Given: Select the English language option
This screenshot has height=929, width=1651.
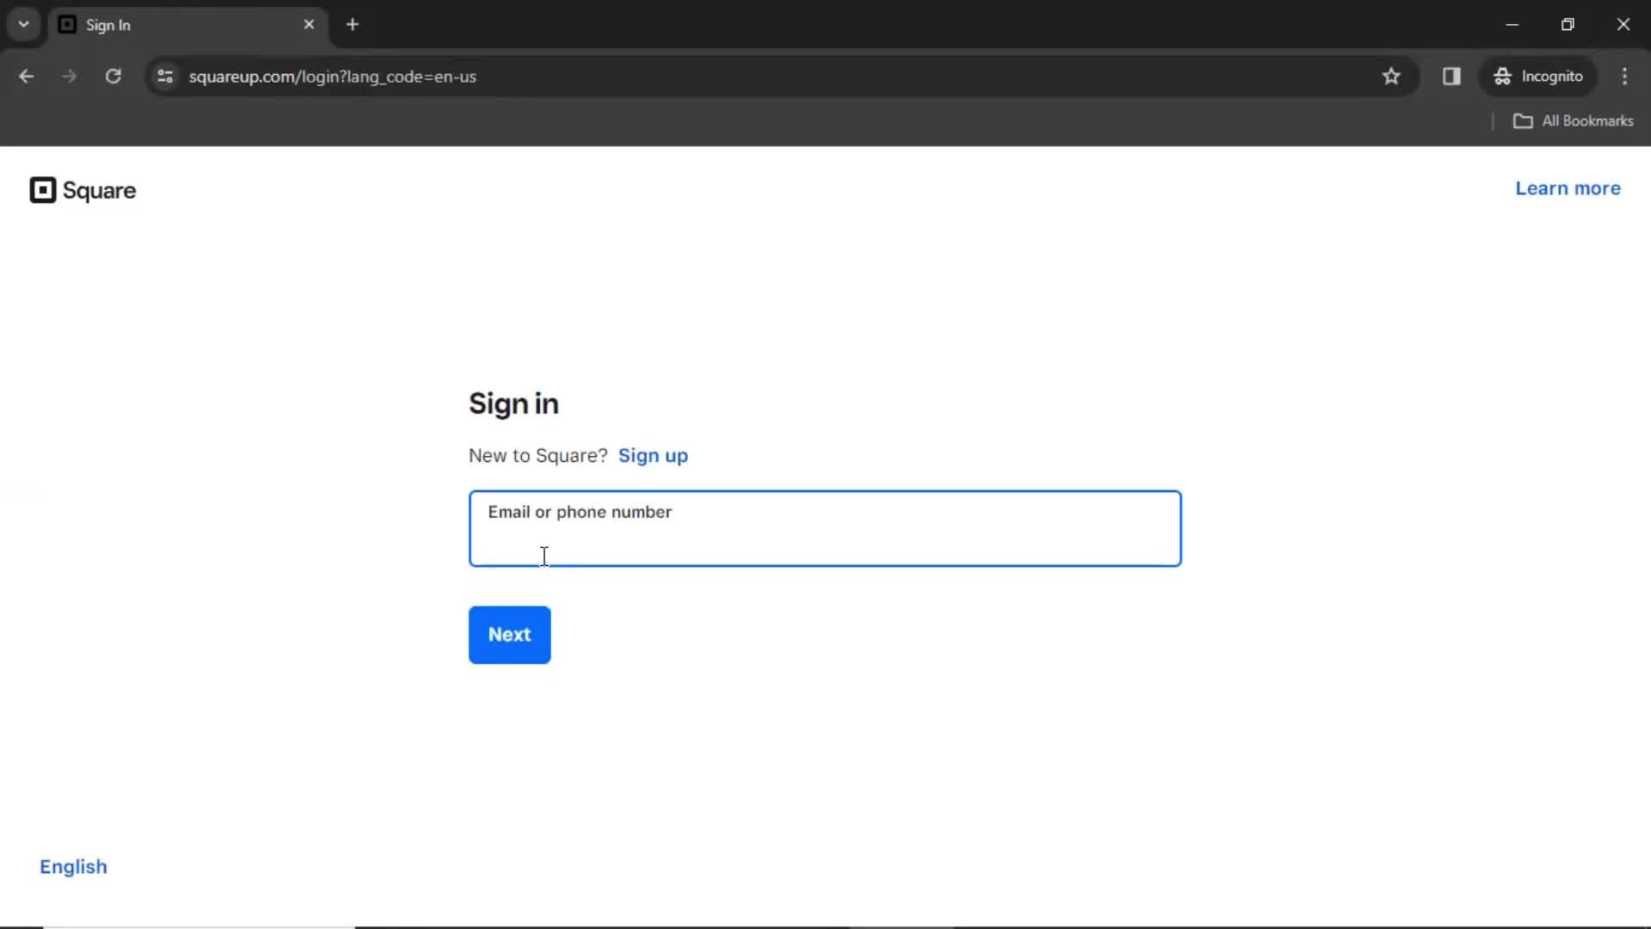Looking at the screenshot, I should click(x=74, y=866).
